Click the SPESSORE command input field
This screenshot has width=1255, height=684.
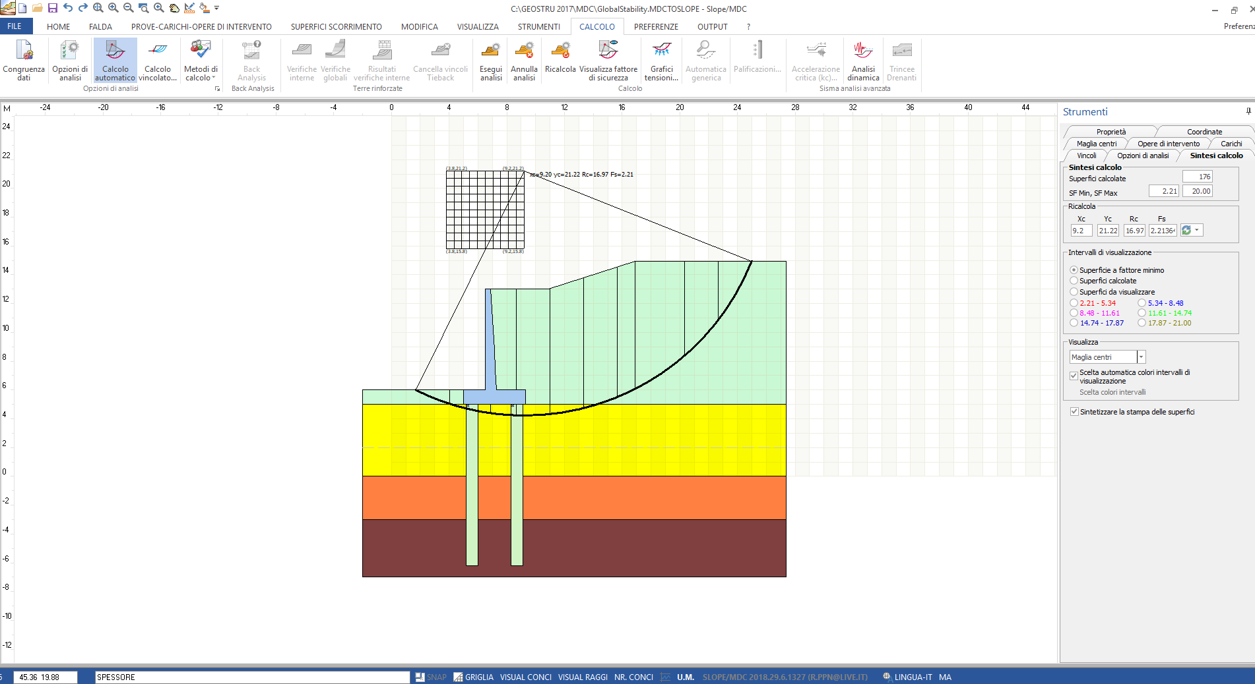click(x=252, y=677)
